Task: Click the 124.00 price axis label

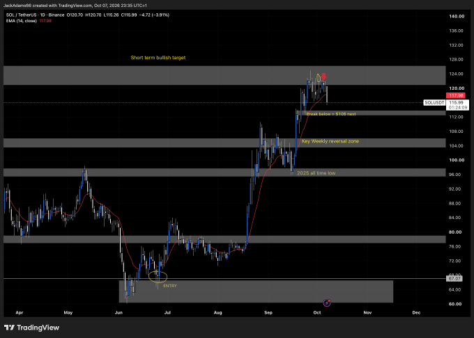Action: (x=456, y=74)
